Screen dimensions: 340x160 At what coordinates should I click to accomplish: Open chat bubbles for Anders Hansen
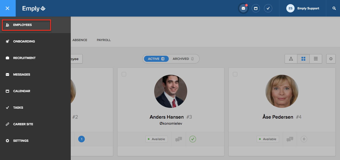[x=179, y=139]
